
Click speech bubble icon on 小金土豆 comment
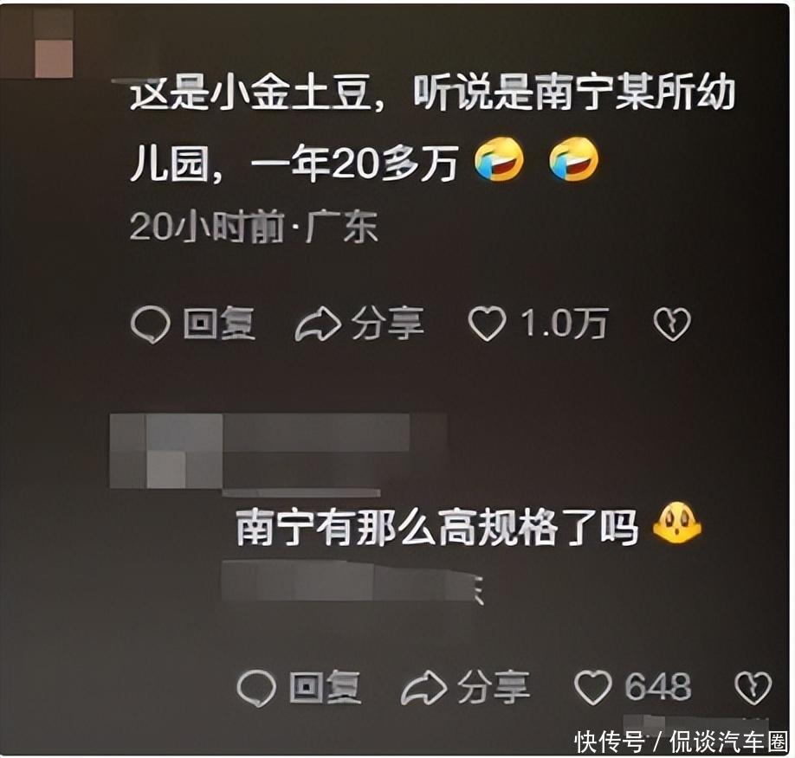(x=150, y=324)
